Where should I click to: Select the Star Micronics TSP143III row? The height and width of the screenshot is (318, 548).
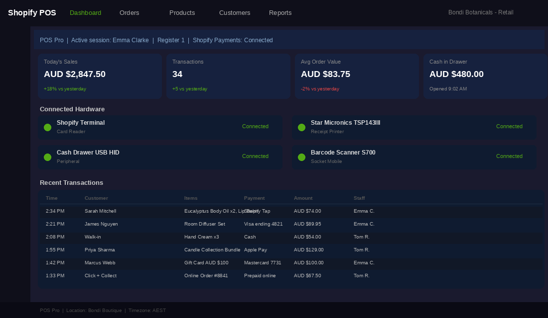click(414, 127)
